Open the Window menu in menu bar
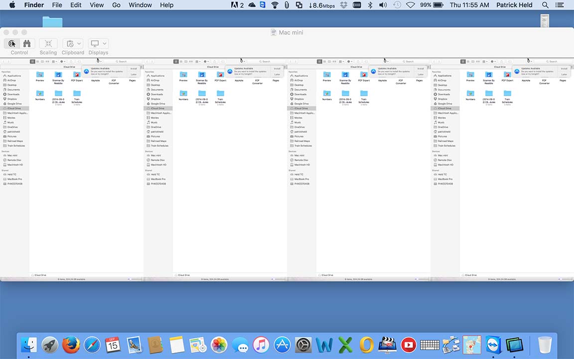Viewport: 574px width, 359px height. [x=140, y=5]
